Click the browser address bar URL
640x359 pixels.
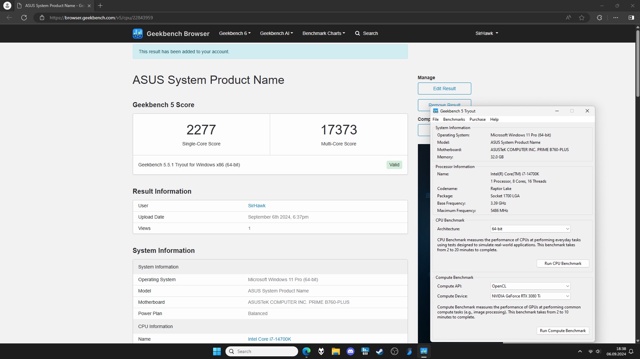tap(101, 18)
